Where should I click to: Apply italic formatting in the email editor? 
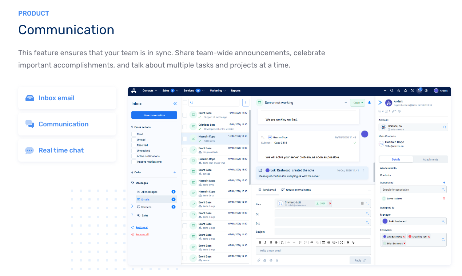click(265, 242)
